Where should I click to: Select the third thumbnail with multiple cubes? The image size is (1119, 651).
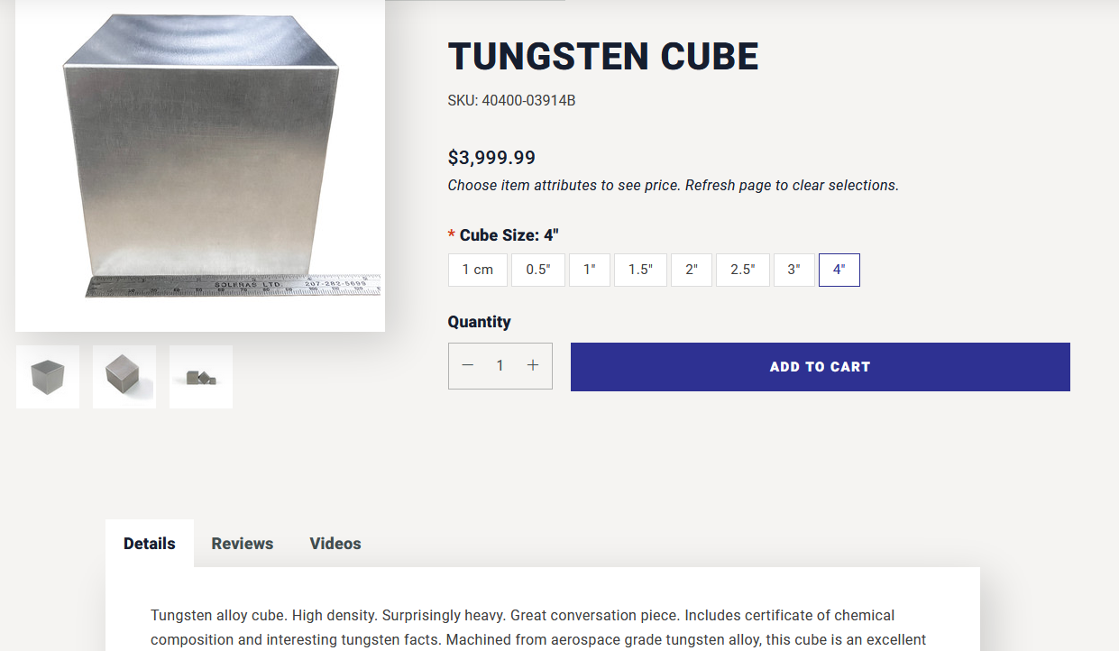201,377
